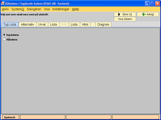Screen dimensions: 161x120
Task: Switch to the Typ Lista tab
Action: (10, 25)
